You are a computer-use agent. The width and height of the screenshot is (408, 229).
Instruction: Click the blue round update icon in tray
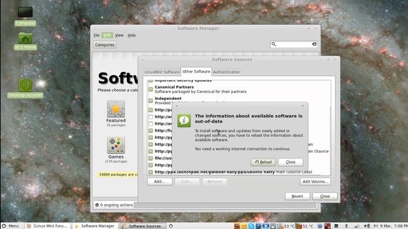pos(320,226)
